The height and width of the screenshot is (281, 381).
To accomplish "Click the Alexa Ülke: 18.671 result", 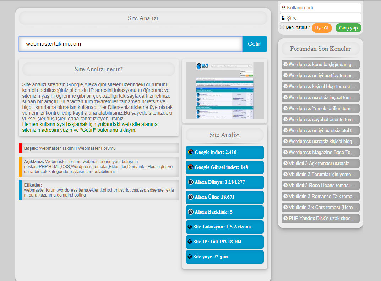I will click(225, 197).
